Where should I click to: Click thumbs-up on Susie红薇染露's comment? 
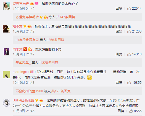[131, 111]
